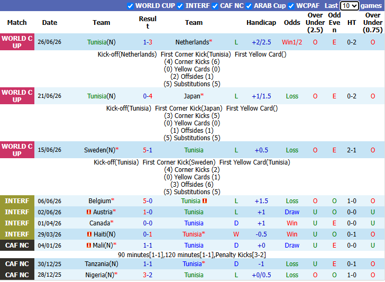Click WORLD CUP label in 26/06/26 row
385x282 pixels.
tap(17, 42)
